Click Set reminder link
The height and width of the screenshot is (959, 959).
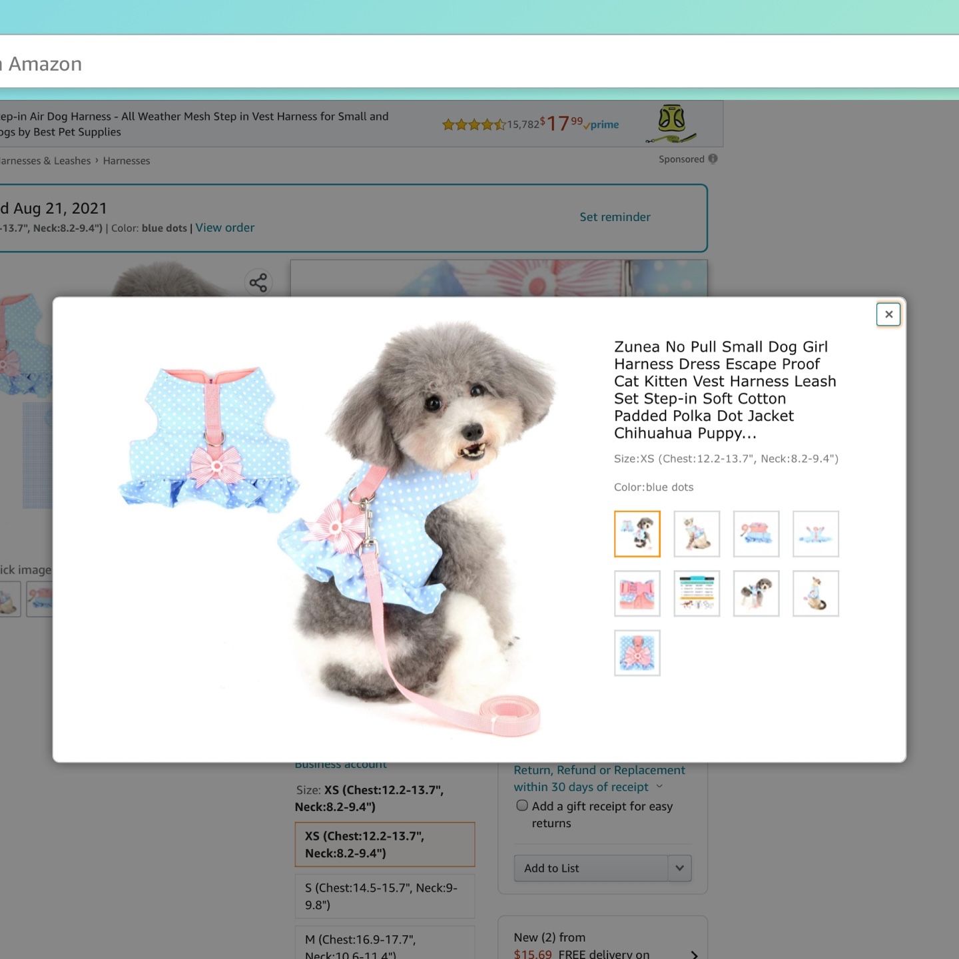(x=615, y=216)
